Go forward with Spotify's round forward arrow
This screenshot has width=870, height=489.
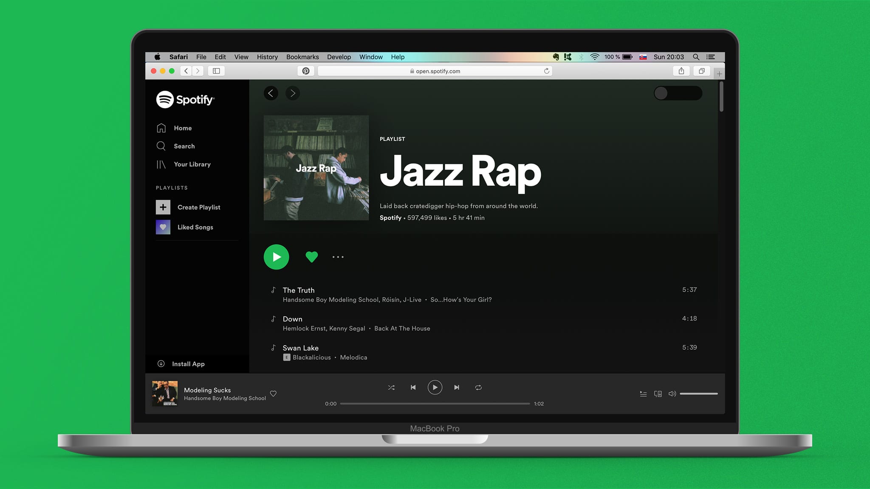coord(292,93)
